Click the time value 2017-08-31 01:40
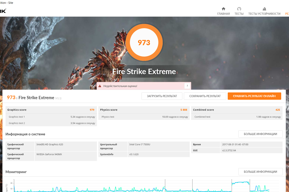The height and width of the screenshot is (192, 289). tap(235, 144)
